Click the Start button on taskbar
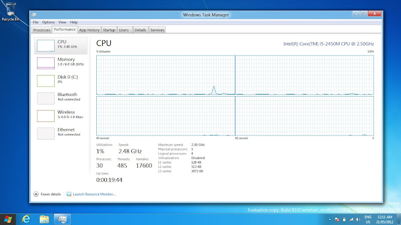The height and width of the screenshot is (225, 401). pyautogui.click(x=8, y=219)
